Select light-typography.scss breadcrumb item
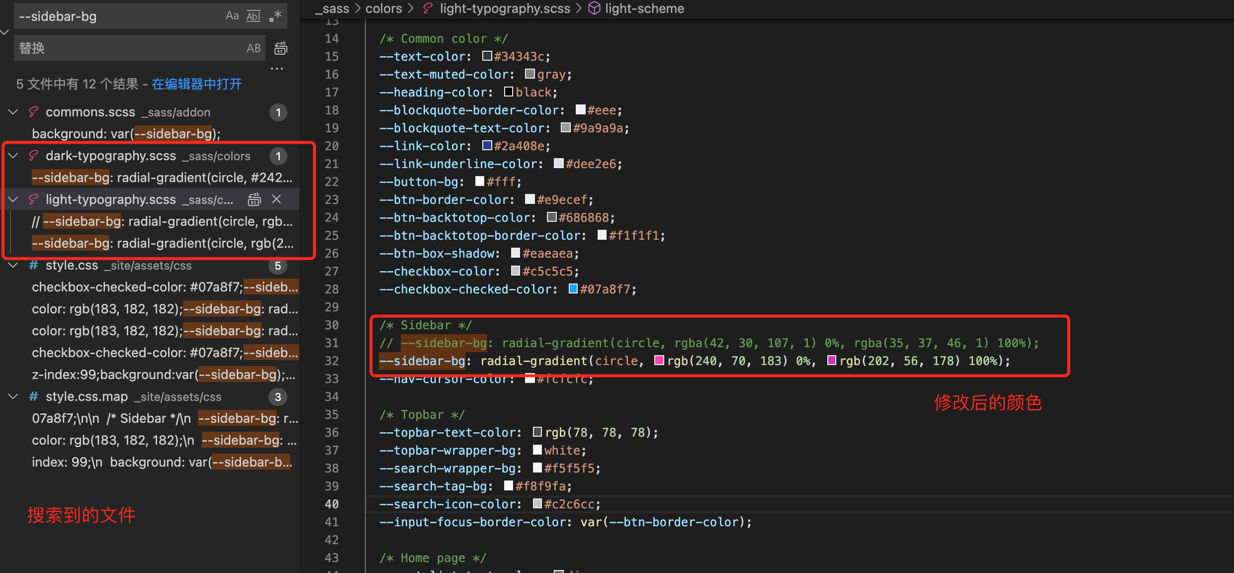1234x573 pixels. click(505, 8)
